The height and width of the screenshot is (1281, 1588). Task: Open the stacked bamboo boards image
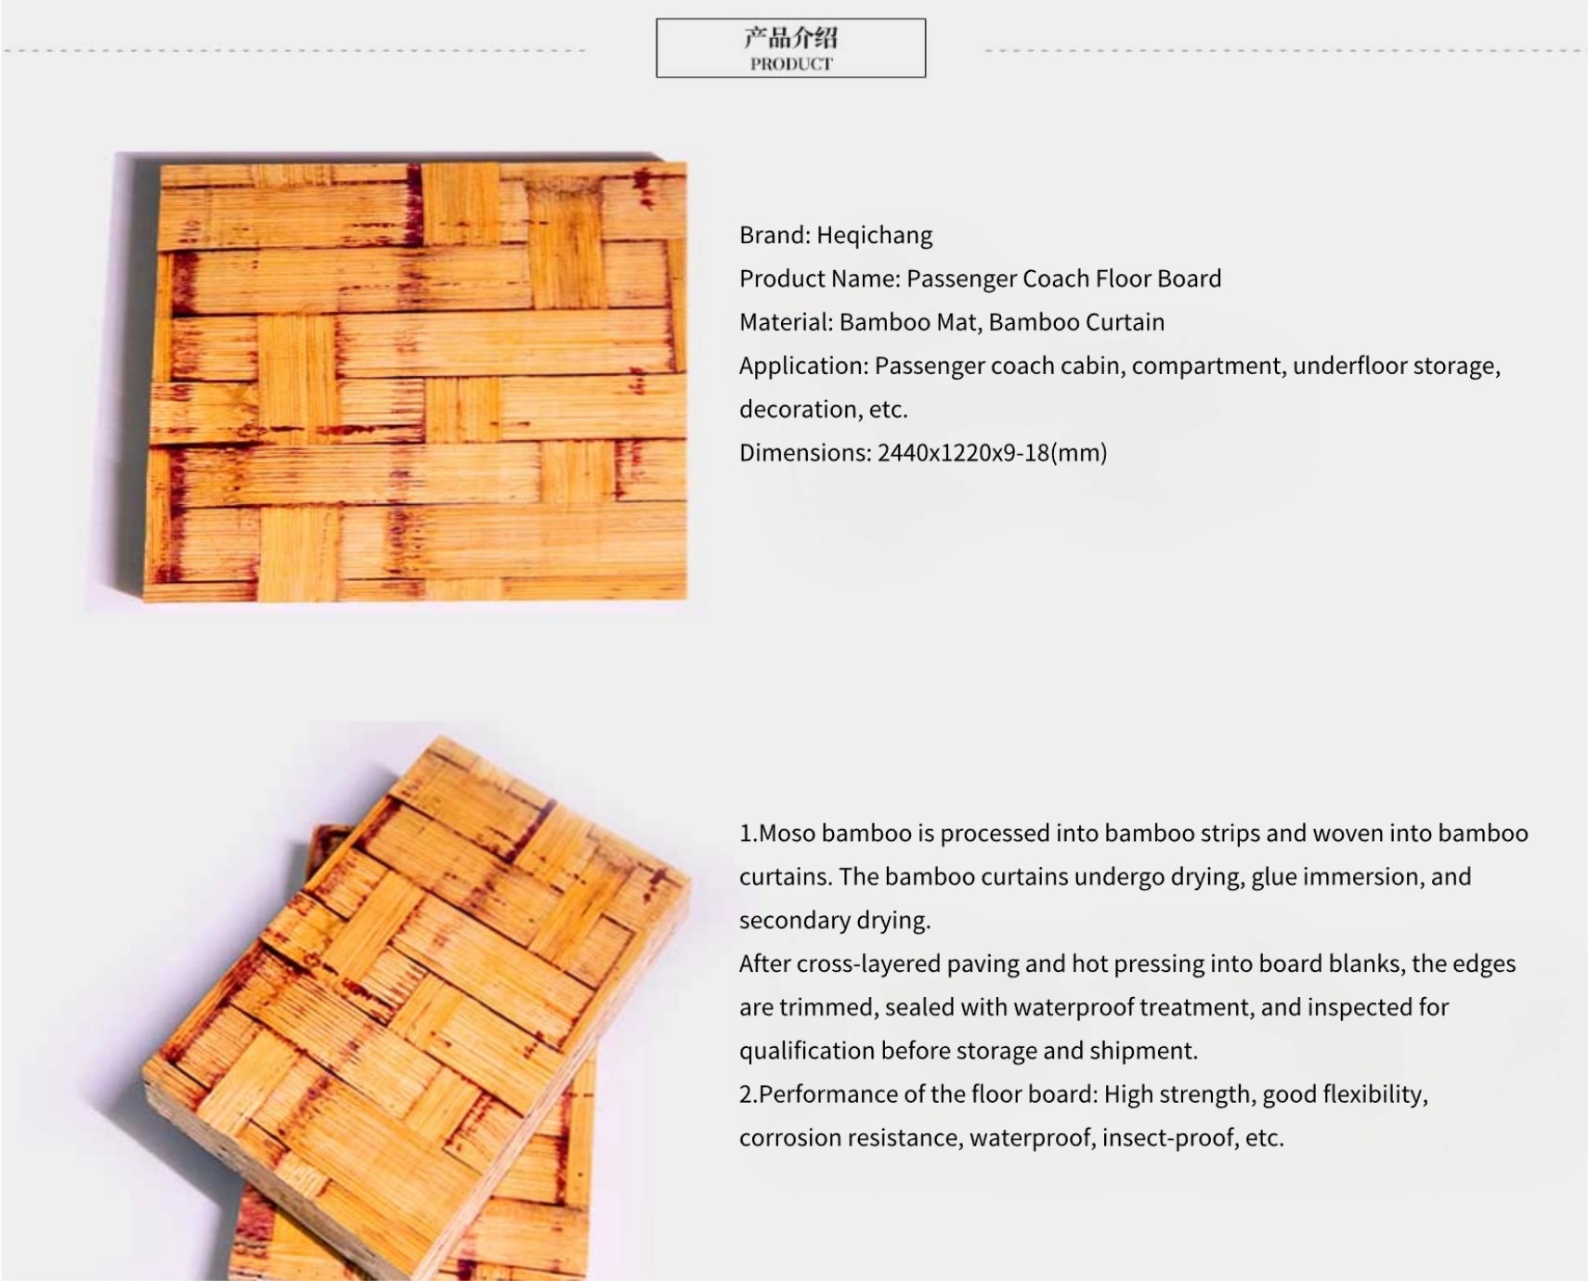click(x=416, y=1007)
